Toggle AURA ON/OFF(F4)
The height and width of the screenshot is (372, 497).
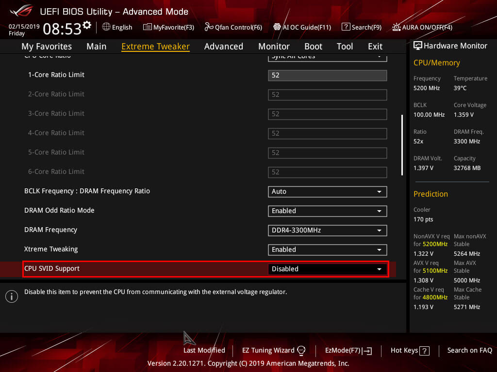pyautogui.click(x=422, y=27)
